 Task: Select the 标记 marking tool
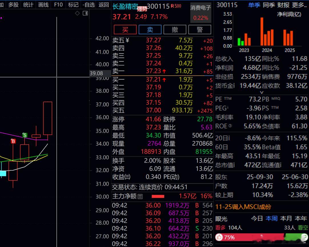click(x=73, y=5)
